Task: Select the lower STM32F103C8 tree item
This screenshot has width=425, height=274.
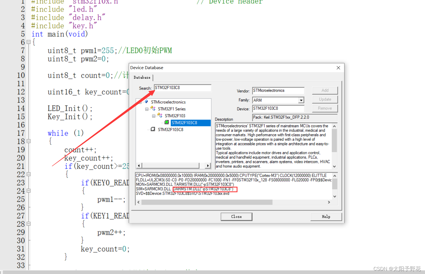Action: (x=170, y=129)
